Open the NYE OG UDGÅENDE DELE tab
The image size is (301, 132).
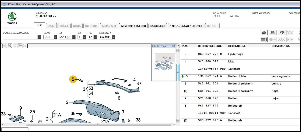coord(186,26)
